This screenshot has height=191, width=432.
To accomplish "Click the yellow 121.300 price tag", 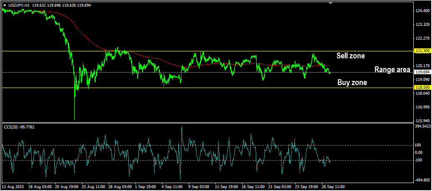I will click(x=422, y=51).
